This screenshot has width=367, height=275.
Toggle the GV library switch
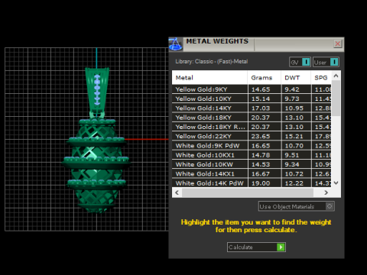click(300, 62)
